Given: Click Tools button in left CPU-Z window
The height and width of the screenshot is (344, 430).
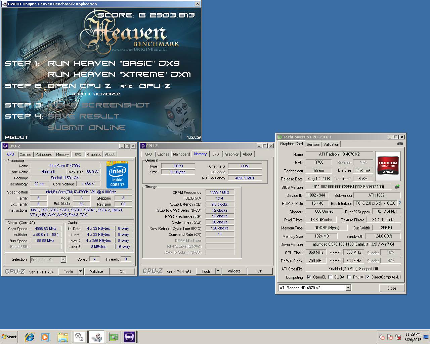Looking at the screenshot, I should (69, 271).
